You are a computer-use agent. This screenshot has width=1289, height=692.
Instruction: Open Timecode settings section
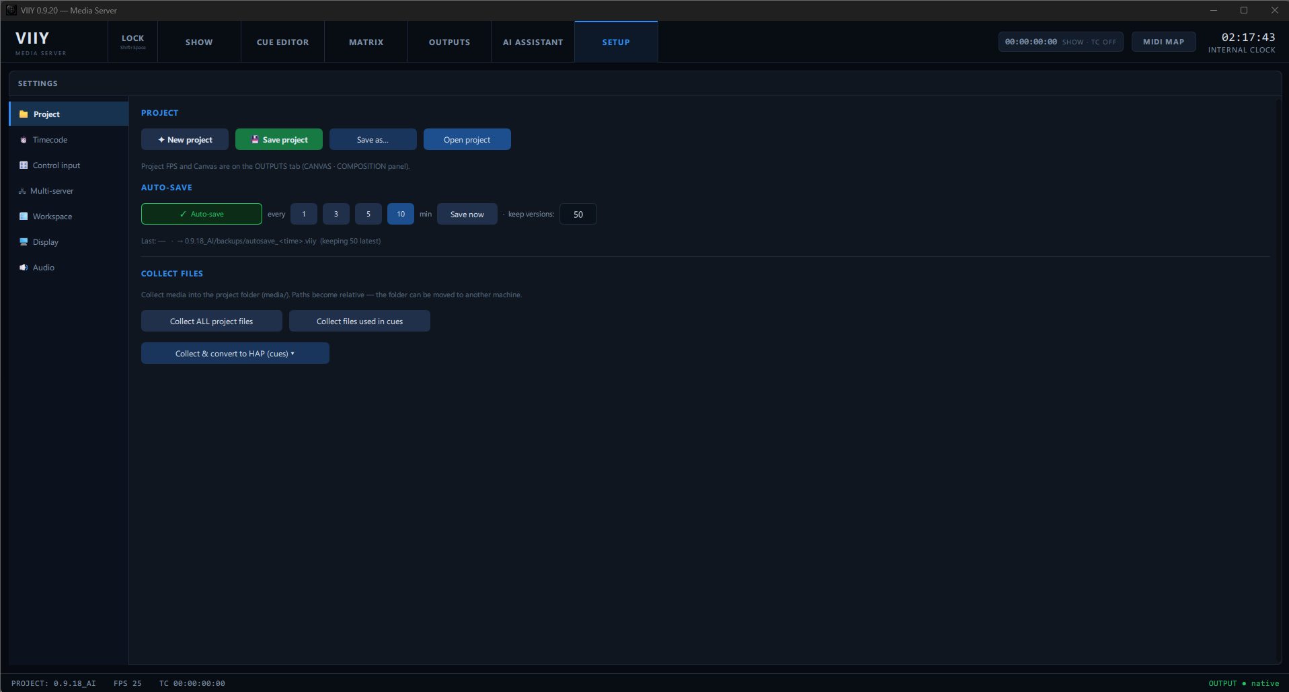[69, 140]
